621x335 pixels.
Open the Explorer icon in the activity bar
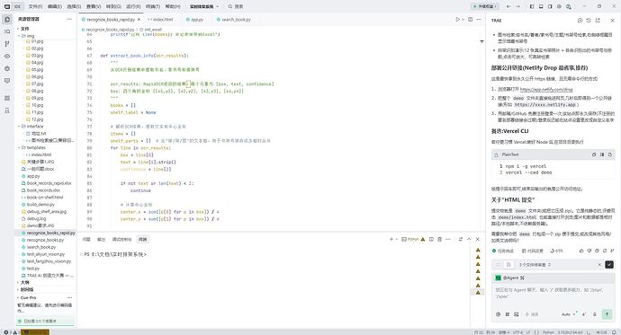[x=7, y=20]
